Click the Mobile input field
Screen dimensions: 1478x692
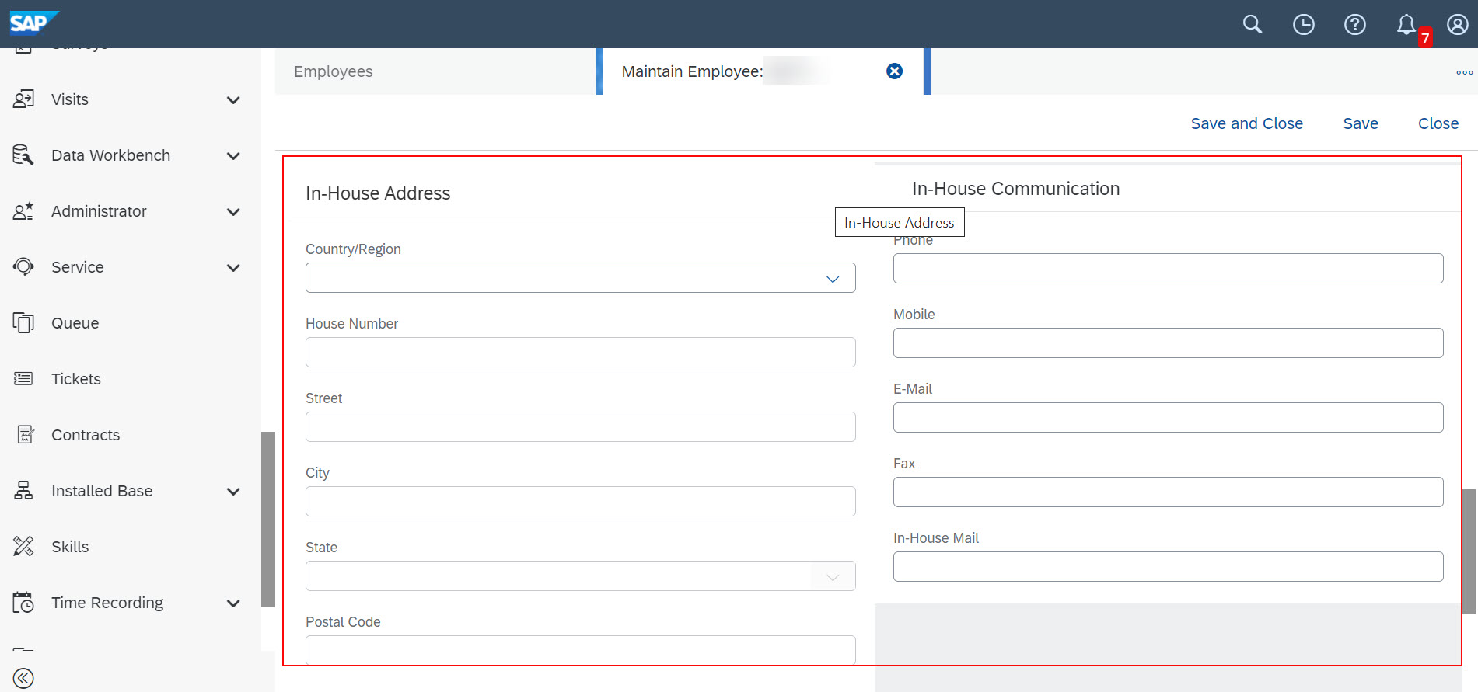tap(1169, 343)
